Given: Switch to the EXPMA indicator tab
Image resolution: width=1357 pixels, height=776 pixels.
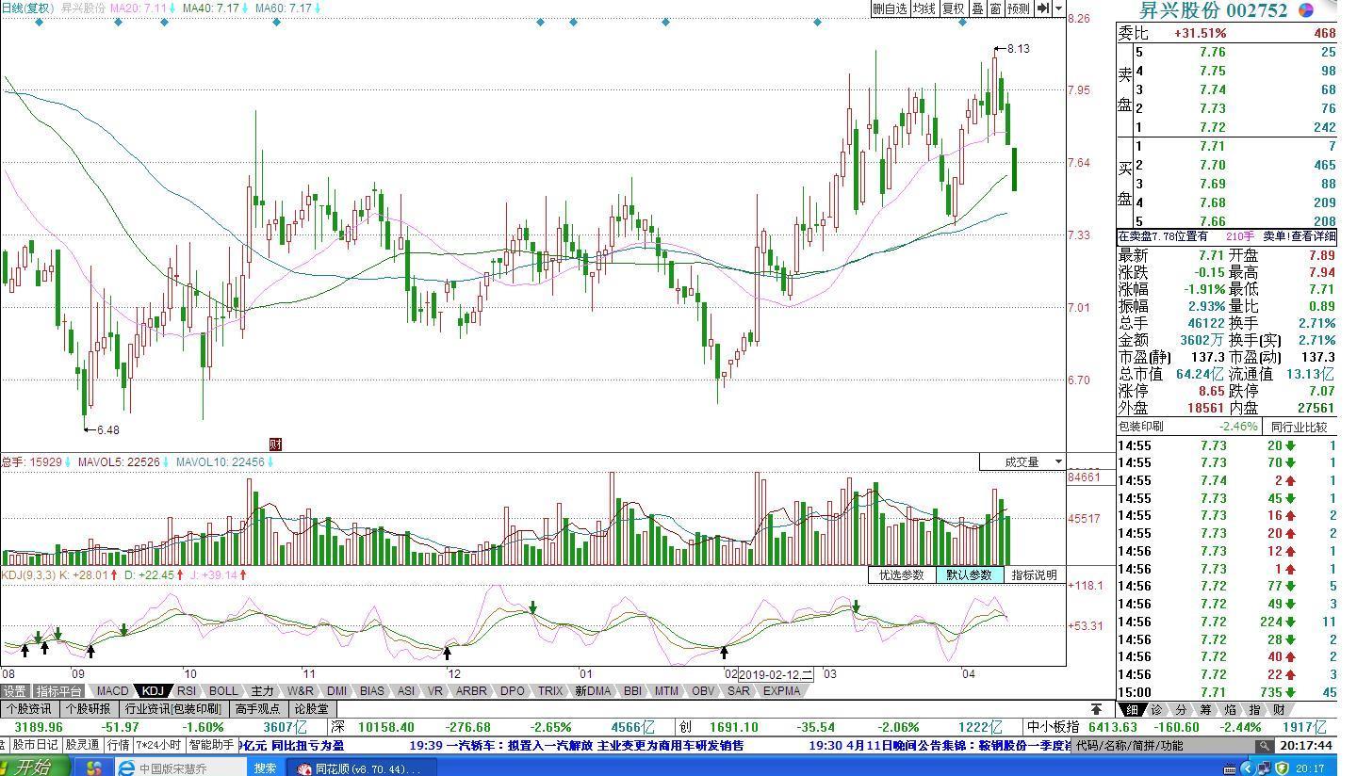Looking at the screenshot, I should [782, 691].
